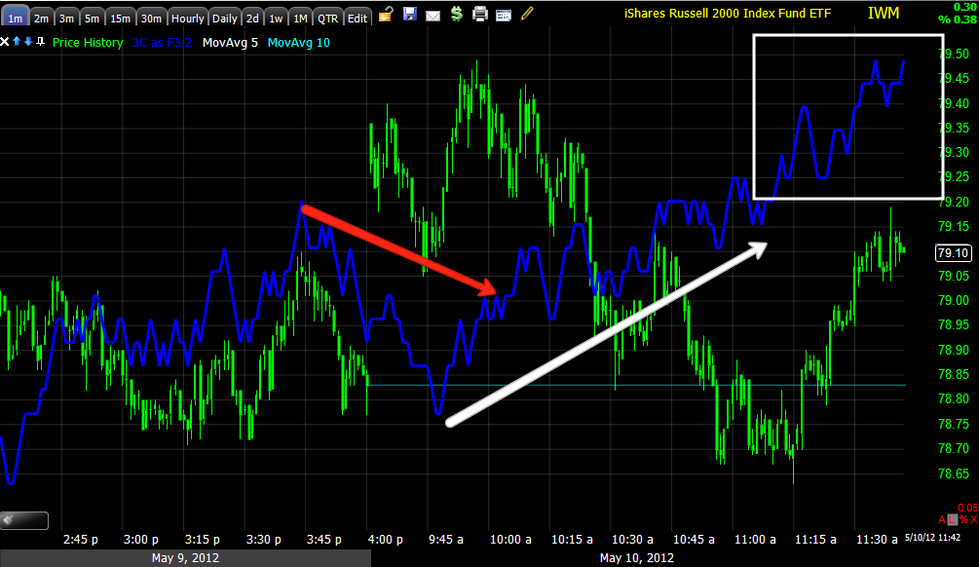Screen dimensions: 979x567
Task: Switch to the QTR timeframe tab
Action: click(x=327, y=18)
